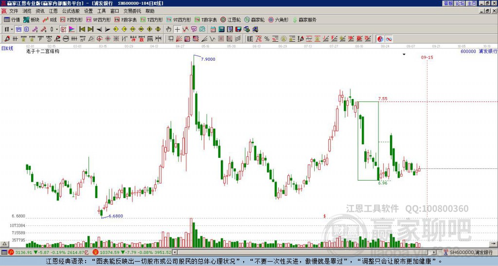The image size is (498, 266).
Task: Launch the 赢家轮 wheel tool
Action: [254, 19]
